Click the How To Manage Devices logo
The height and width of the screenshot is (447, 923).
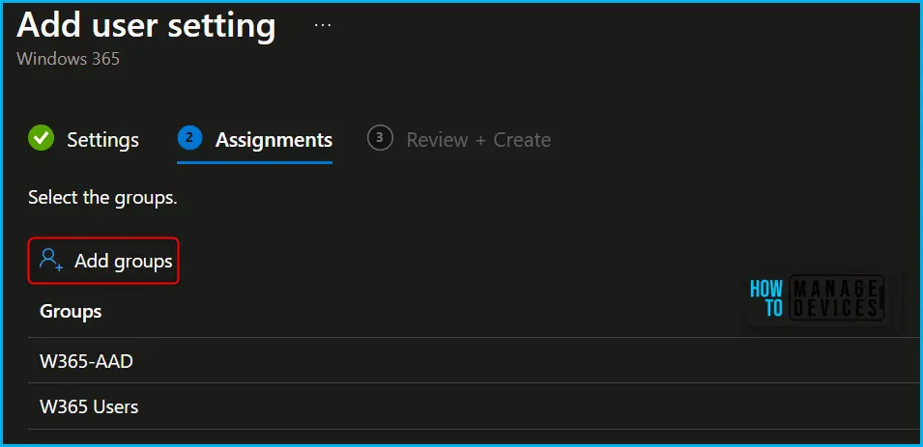(817, 298)
